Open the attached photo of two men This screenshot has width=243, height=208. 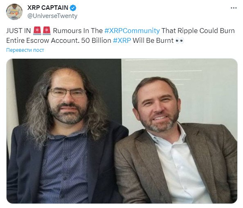coord(122,131)
